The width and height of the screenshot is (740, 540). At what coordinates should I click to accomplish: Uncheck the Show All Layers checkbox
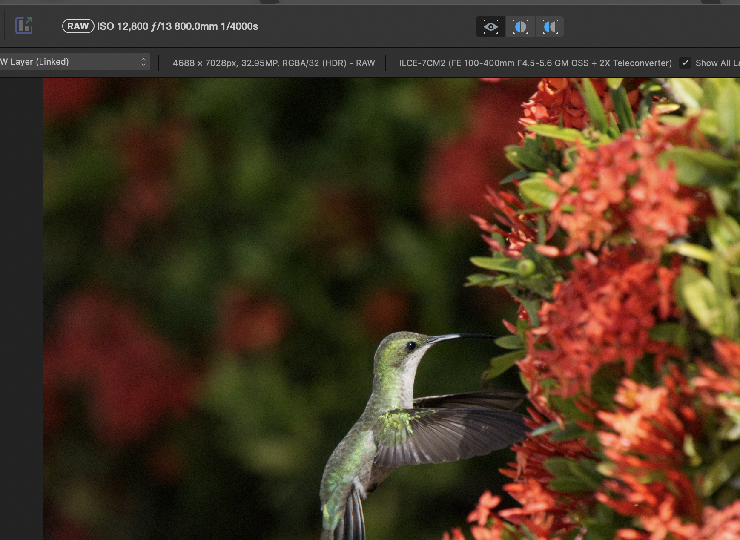click(685, 63)
